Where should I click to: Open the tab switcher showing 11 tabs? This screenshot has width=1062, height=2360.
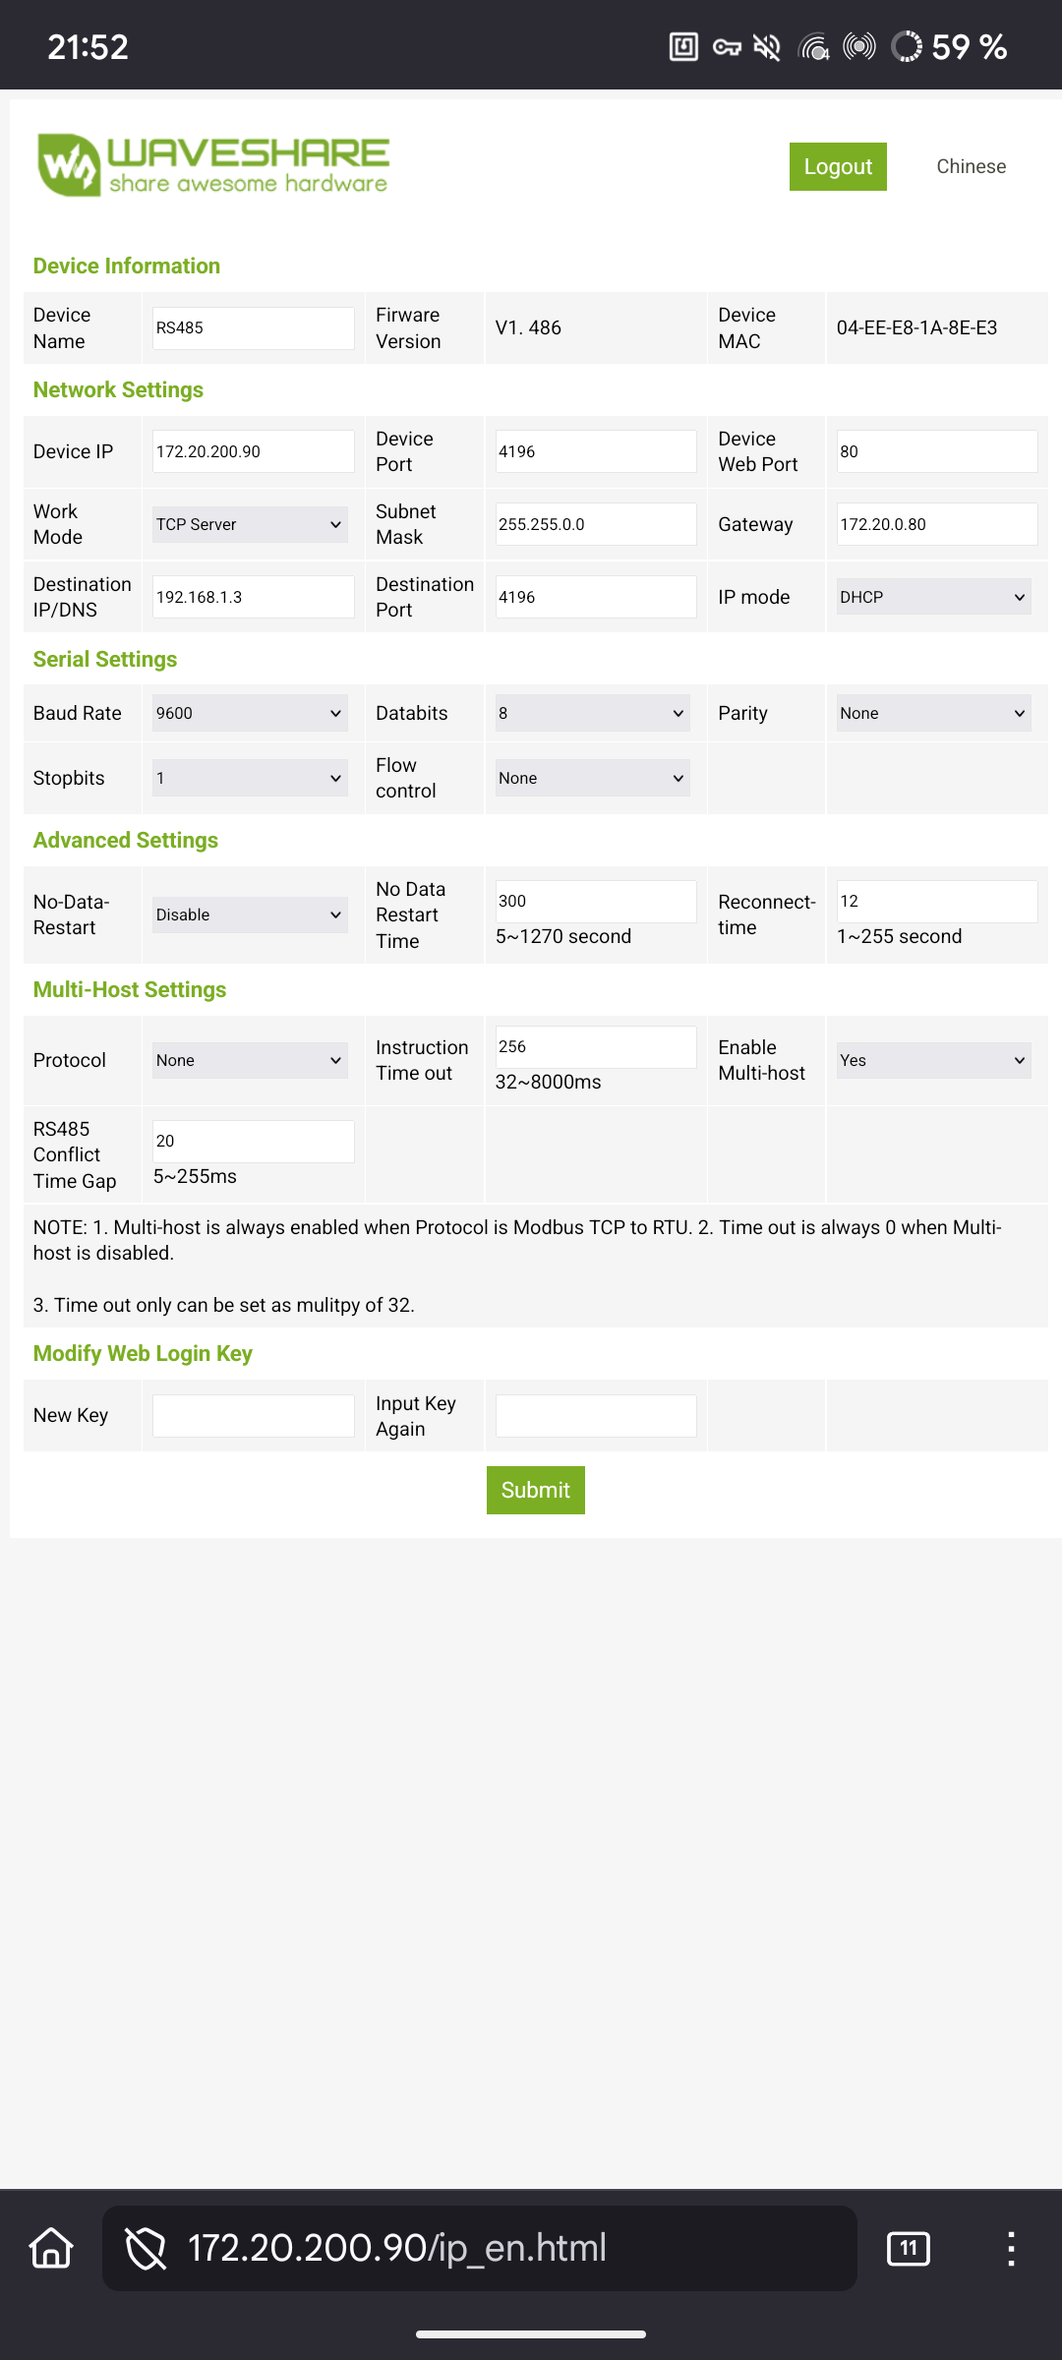click(908, 2248)
